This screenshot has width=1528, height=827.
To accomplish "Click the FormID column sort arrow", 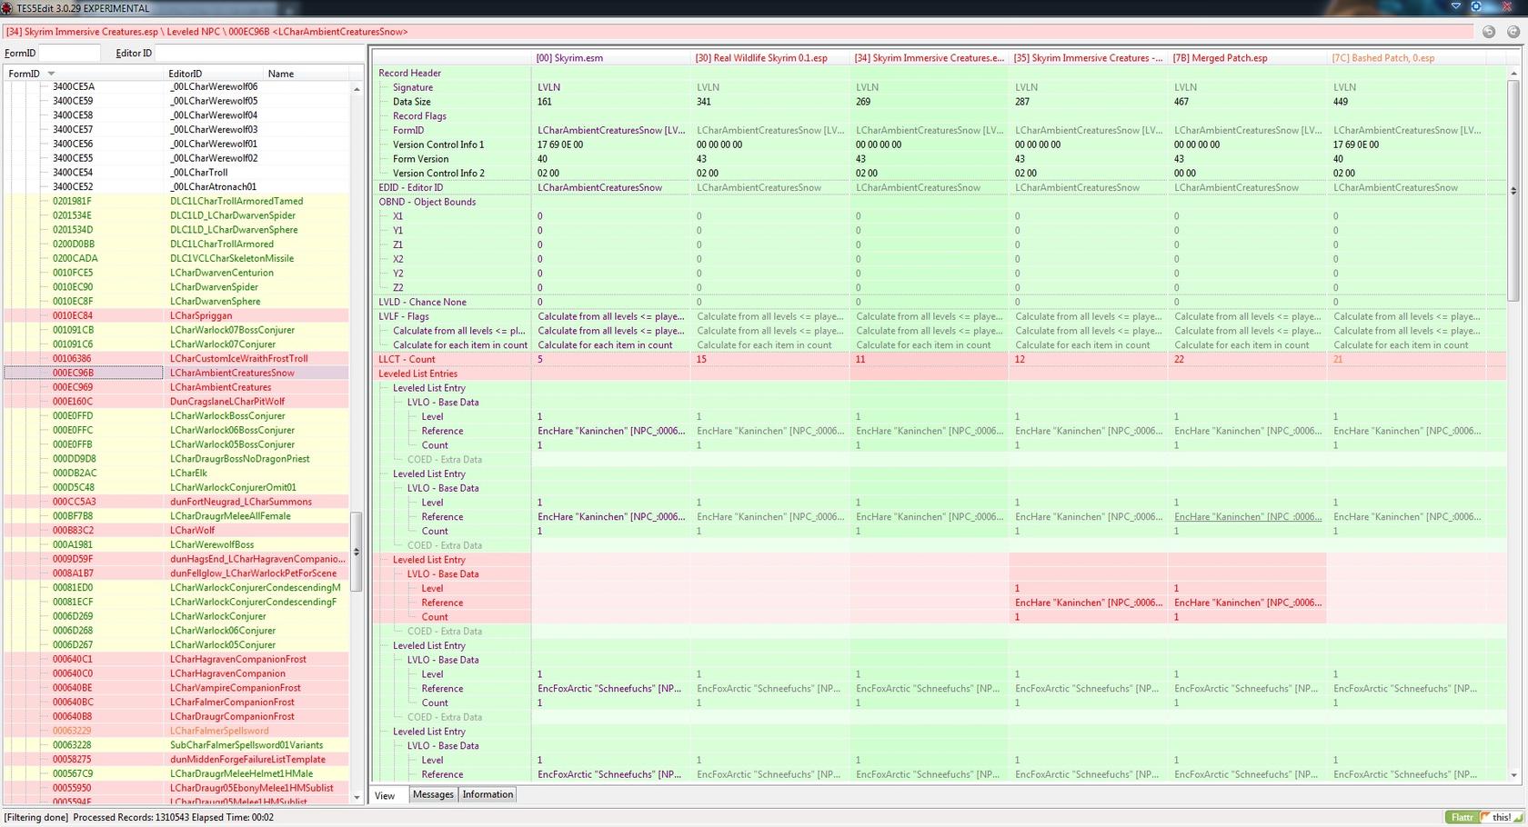I will 52,74.
